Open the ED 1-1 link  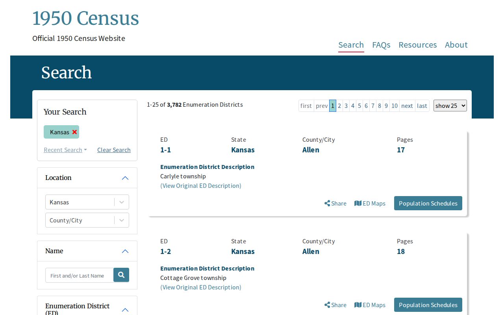pyautogui.click(x=166, y=150)
